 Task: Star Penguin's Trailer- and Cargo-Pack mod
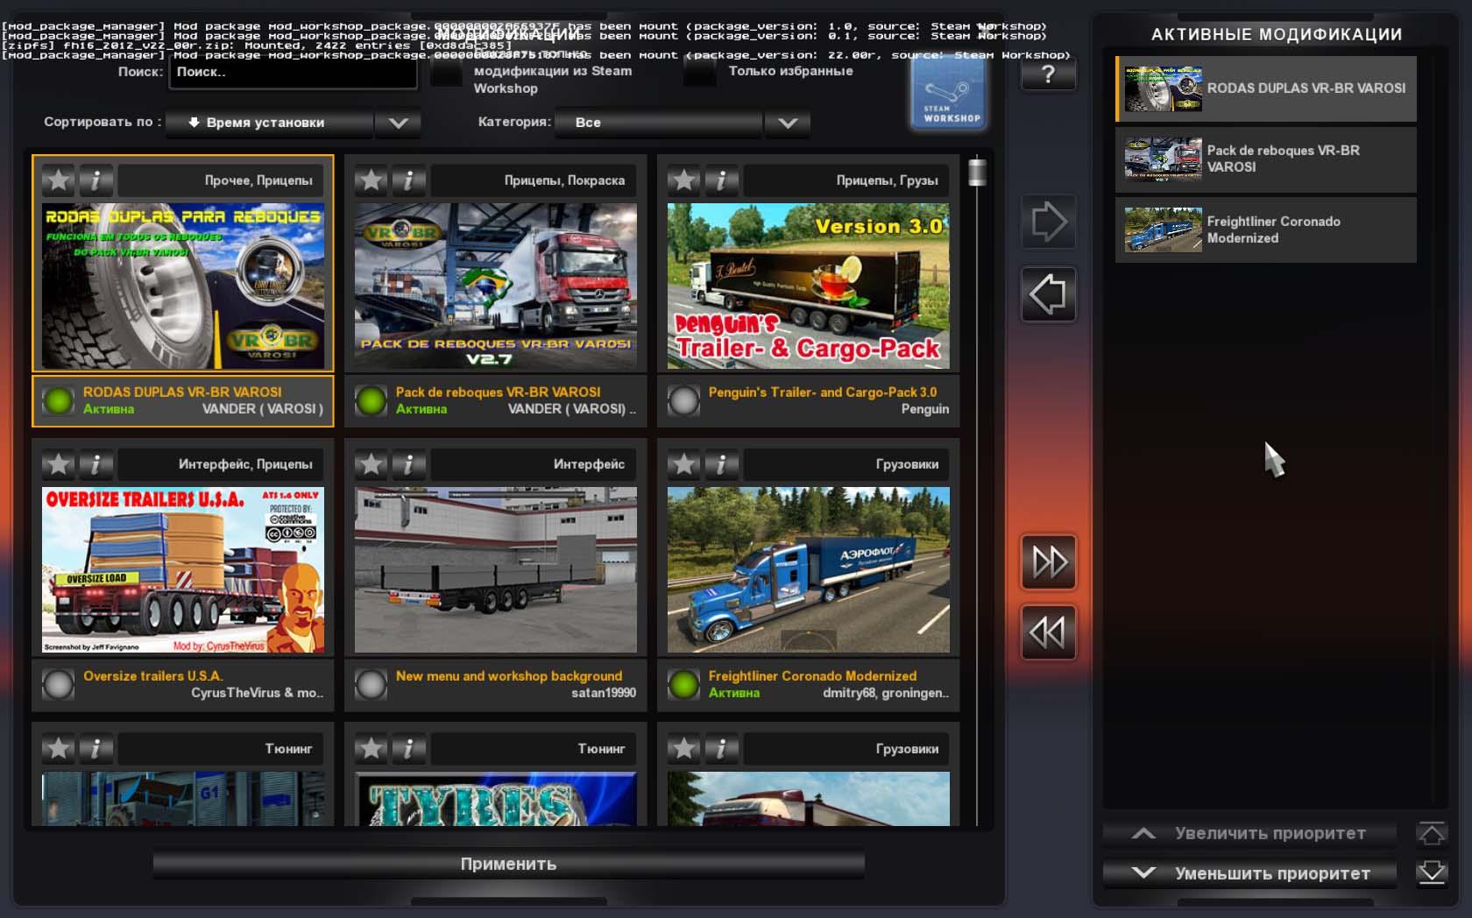684,180
